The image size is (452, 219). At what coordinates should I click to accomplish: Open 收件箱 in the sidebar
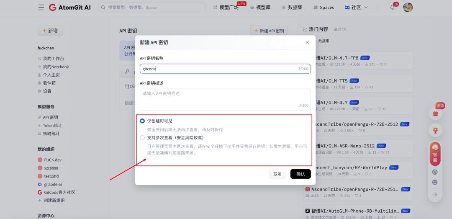(x=47, y=83)
